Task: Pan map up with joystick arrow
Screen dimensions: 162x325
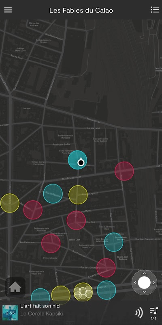Action: click(144, 274)
